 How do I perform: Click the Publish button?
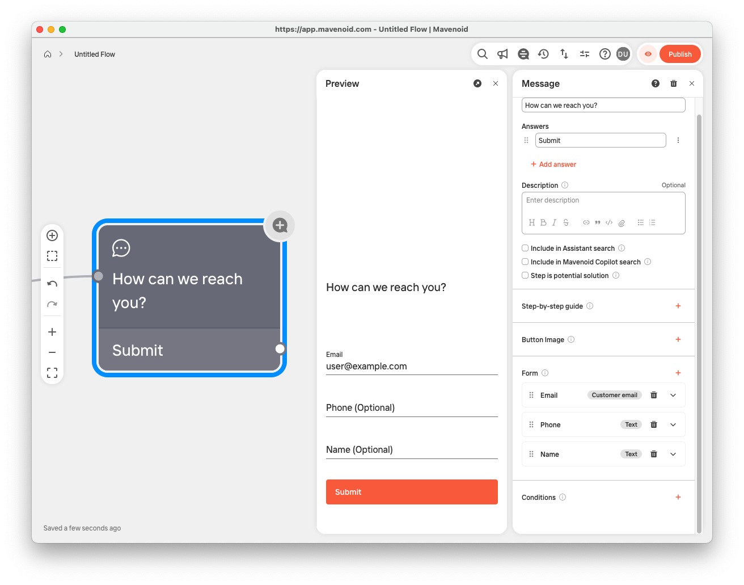click(680, 54)
